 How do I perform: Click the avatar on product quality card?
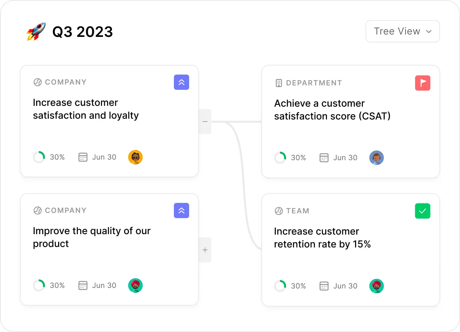(135, 285)
